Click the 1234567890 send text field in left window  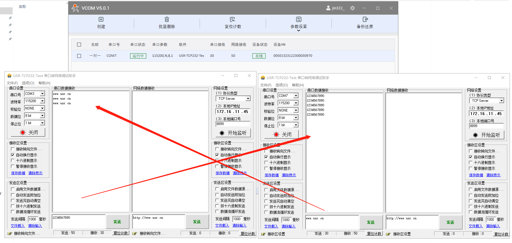(78, 222)
